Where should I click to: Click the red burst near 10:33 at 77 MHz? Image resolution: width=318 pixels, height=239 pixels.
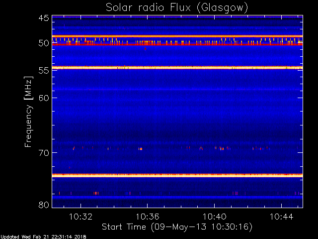[x=95, y=193]
